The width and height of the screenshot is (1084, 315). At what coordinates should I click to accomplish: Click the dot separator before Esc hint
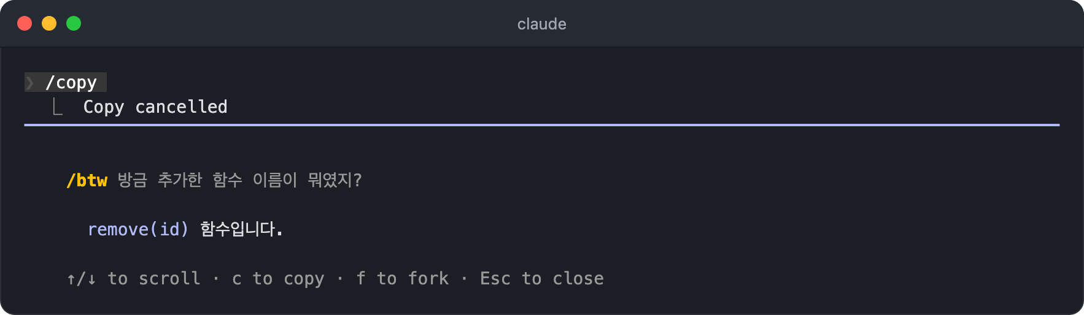pyautogui.click(x=464, y=279)
